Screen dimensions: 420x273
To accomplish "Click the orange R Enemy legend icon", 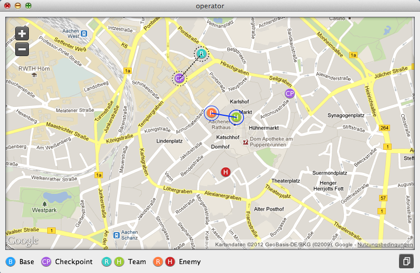I will [158, 261].
